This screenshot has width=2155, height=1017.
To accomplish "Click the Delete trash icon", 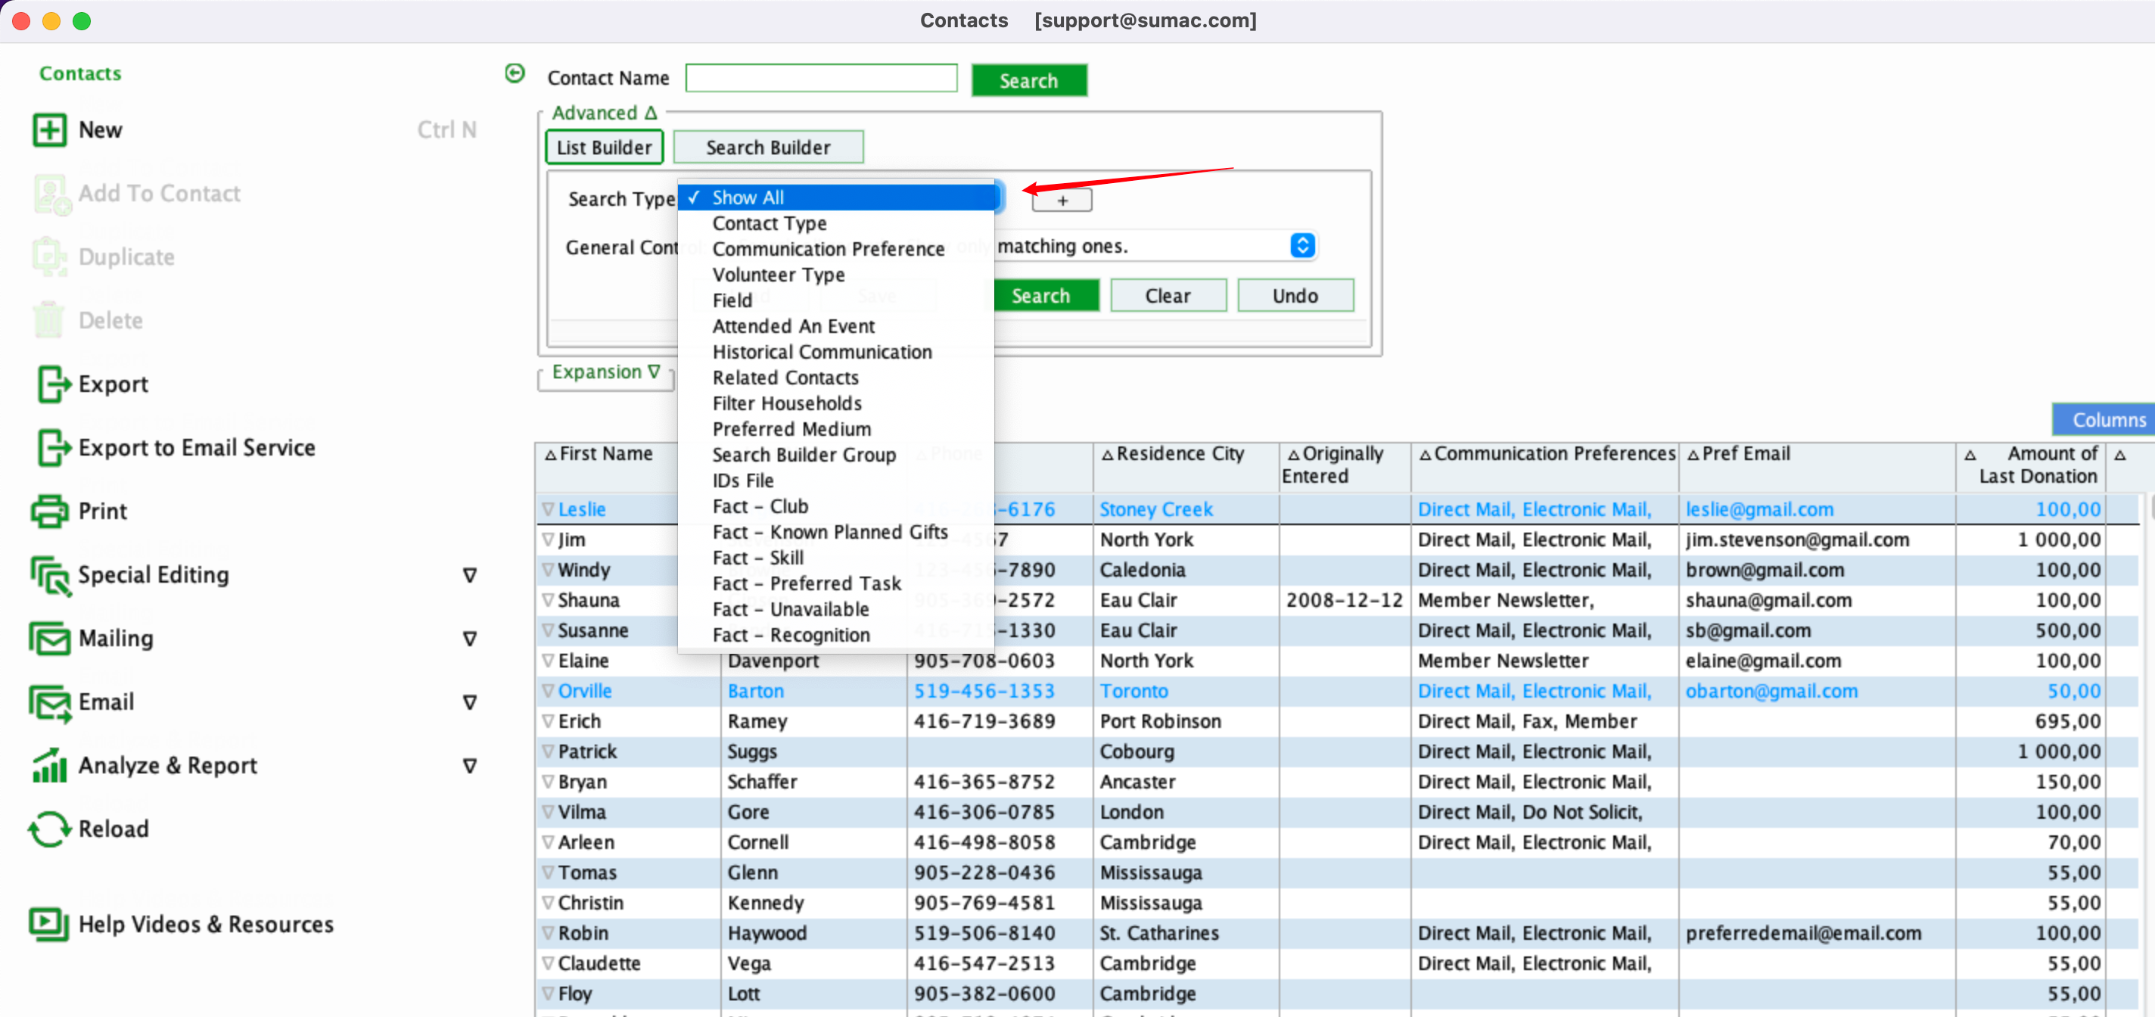I will click(x=48, y=320).
